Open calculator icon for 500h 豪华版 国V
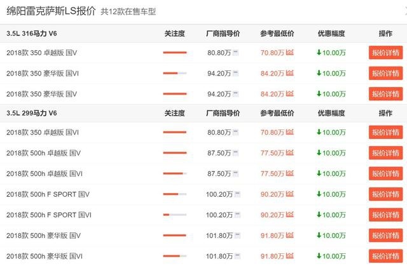The image size is (407, 266). pyautogui.click(x=237, y=236)
